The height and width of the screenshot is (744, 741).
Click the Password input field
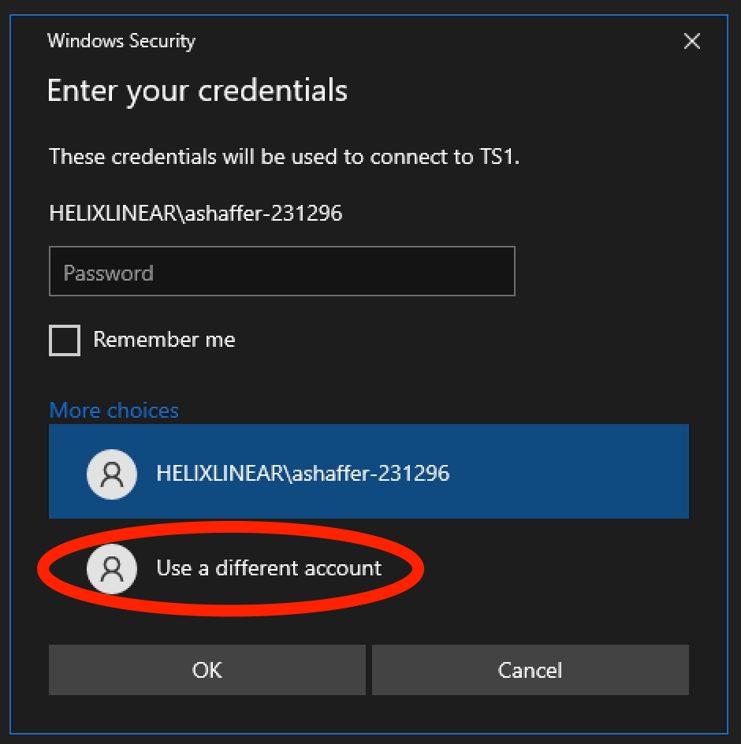[281, 272]
